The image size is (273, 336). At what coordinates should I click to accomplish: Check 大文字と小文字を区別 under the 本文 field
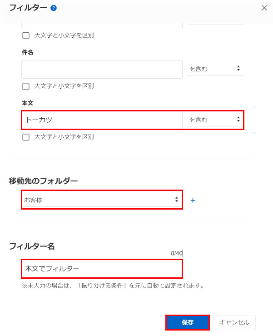[26, 137]
